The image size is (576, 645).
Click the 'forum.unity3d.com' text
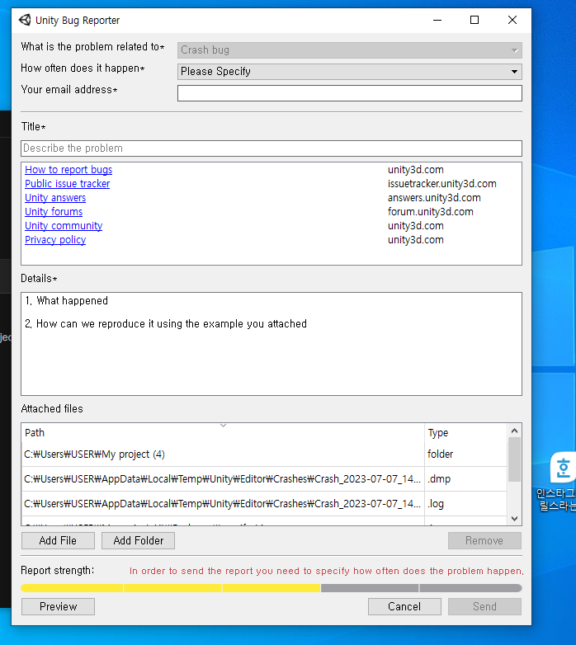431,211
